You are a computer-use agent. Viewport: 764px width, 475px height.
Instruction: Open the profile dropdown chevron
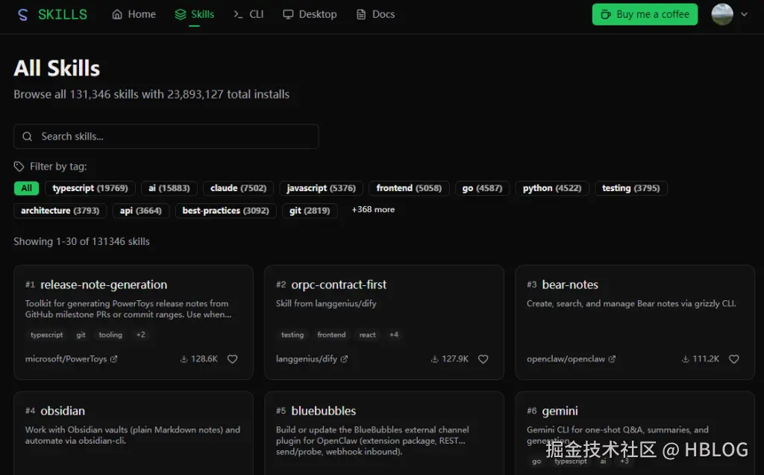pos(744,14)
